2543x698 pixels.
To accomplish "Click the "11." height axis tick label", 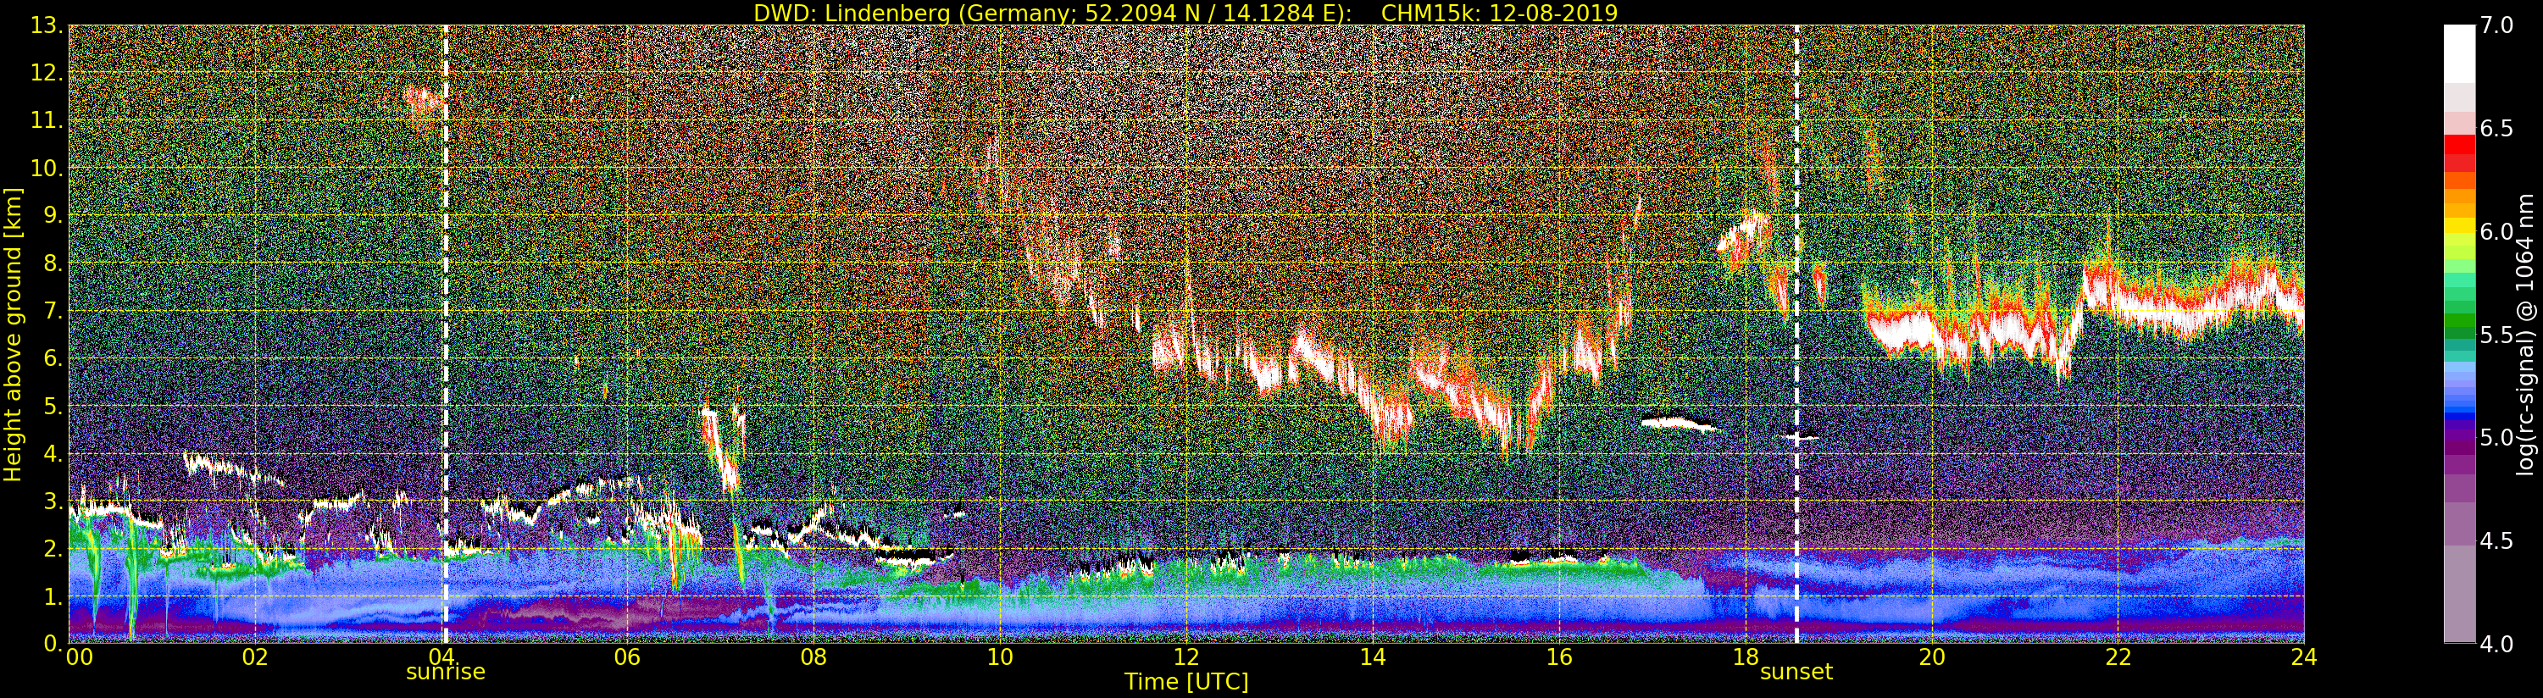I will pyautogui.click(x=47, y=121).
